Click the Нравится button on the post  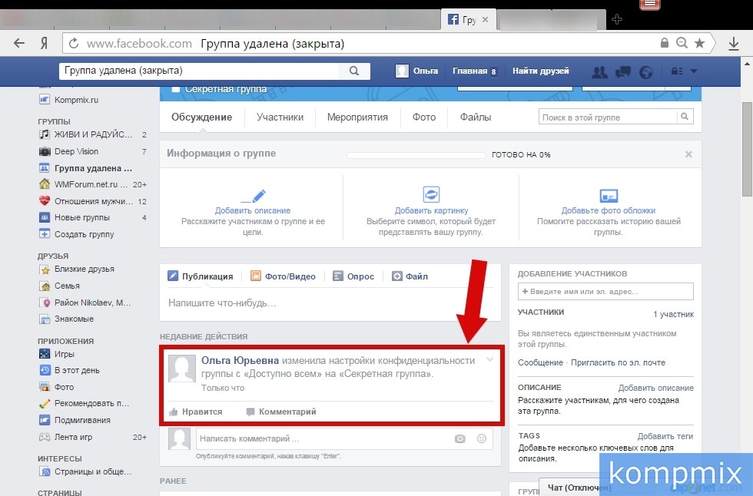196,412
